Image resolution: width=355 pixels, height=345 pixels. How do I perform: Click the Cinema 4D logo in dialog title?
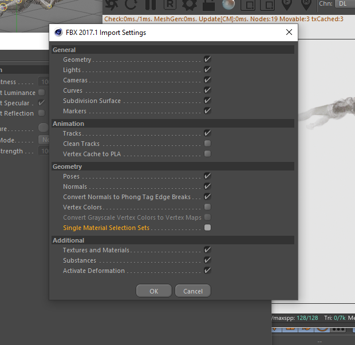[x=58, y=33]
